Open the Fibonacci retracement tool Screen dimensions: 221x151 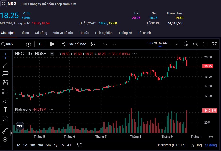point(5,74)
